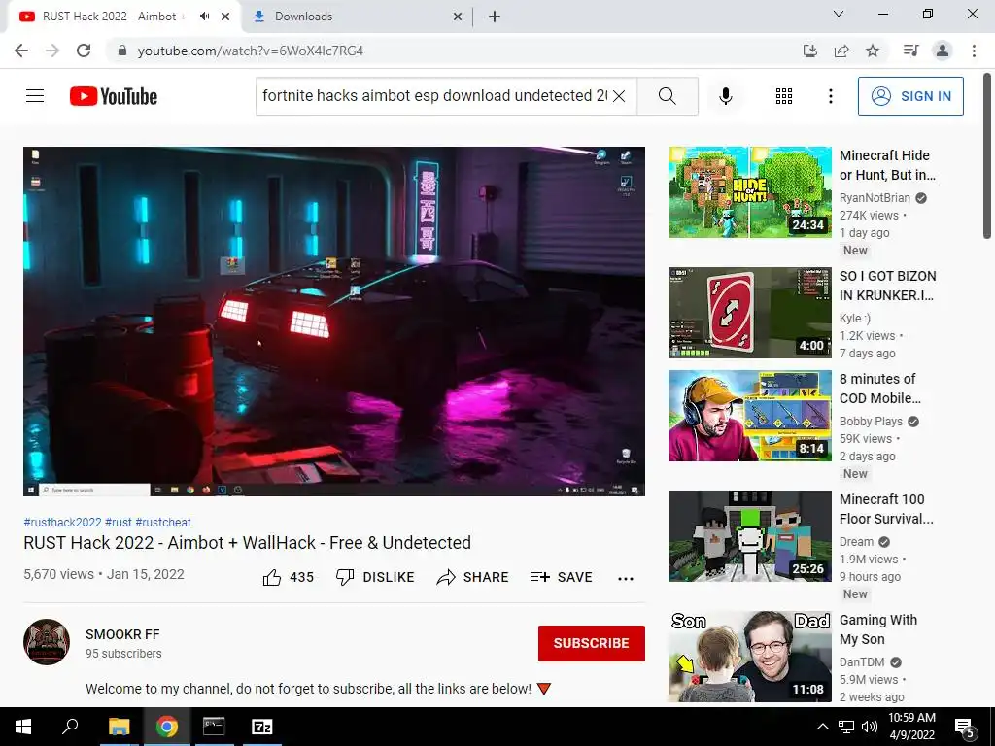
Task: Expand the tab search chevron
Action: tap(839, 14)
